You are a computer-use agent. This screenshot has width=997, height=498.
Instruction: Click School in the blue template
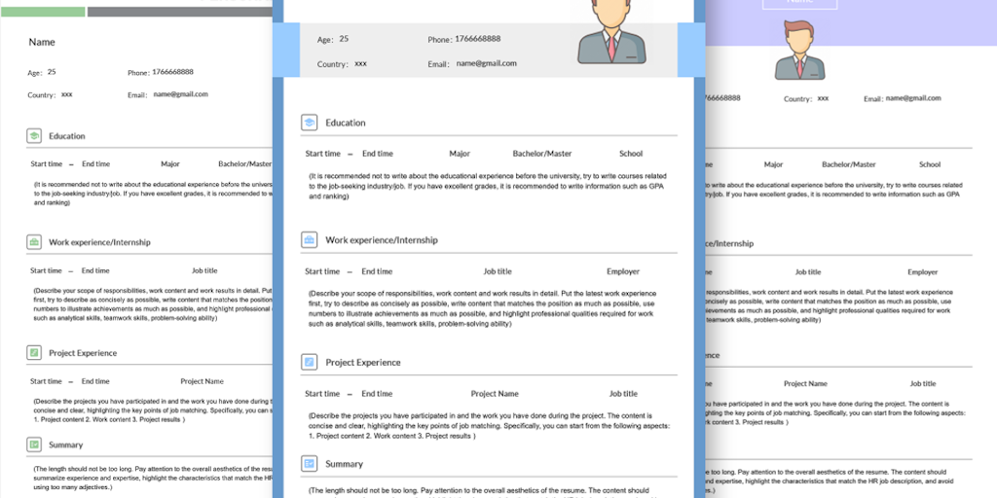pos(631,154)
